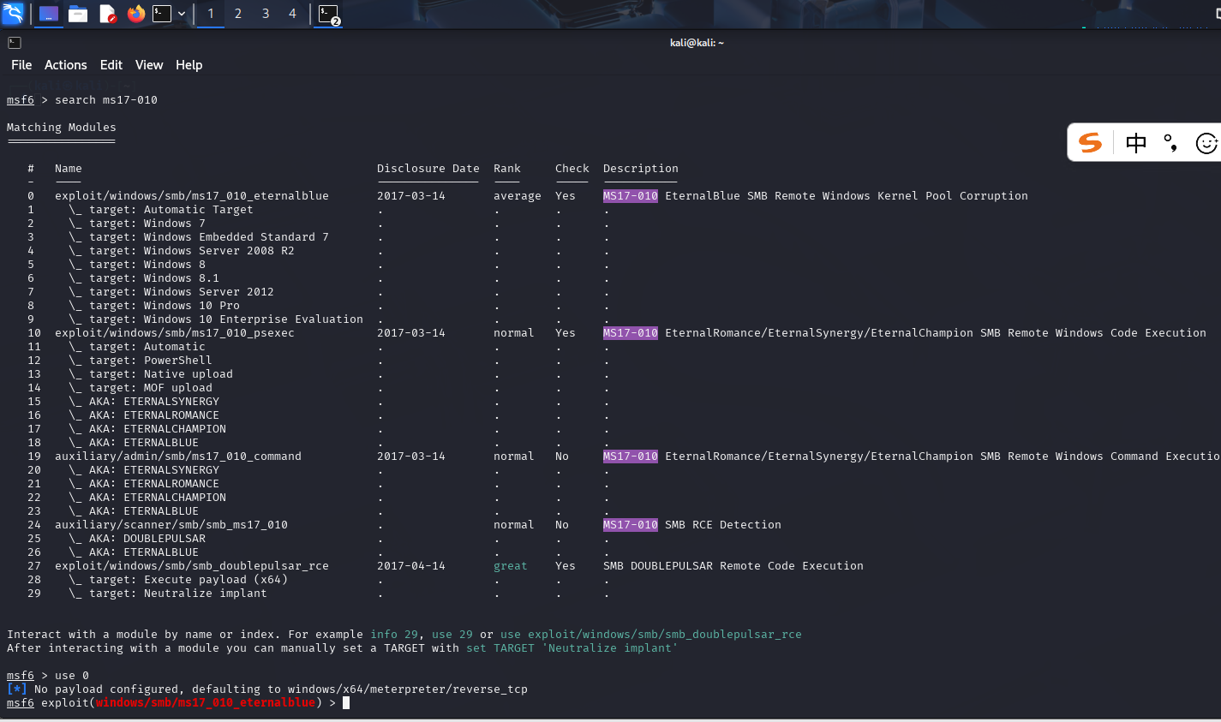The image size is (1221, 722).
Task: Click the ms17_010_eternalblue module name row
Action: point(192,196)
